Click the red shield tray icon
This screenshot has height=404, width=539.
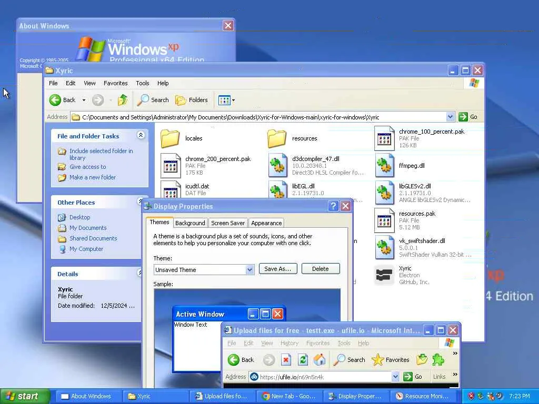coord(471,396)
